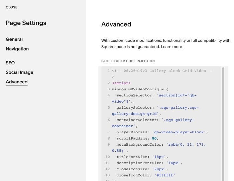The image size is (234, 181).
Task: Select the Social Image tab
Action: click(x=19, y=72)
